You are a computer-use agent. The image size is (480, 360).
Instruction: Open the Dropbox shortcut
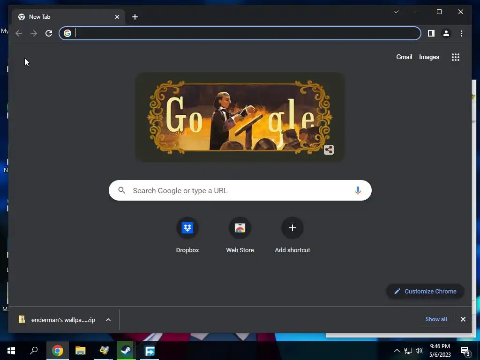pyautogui.click(x=187, y=235)
